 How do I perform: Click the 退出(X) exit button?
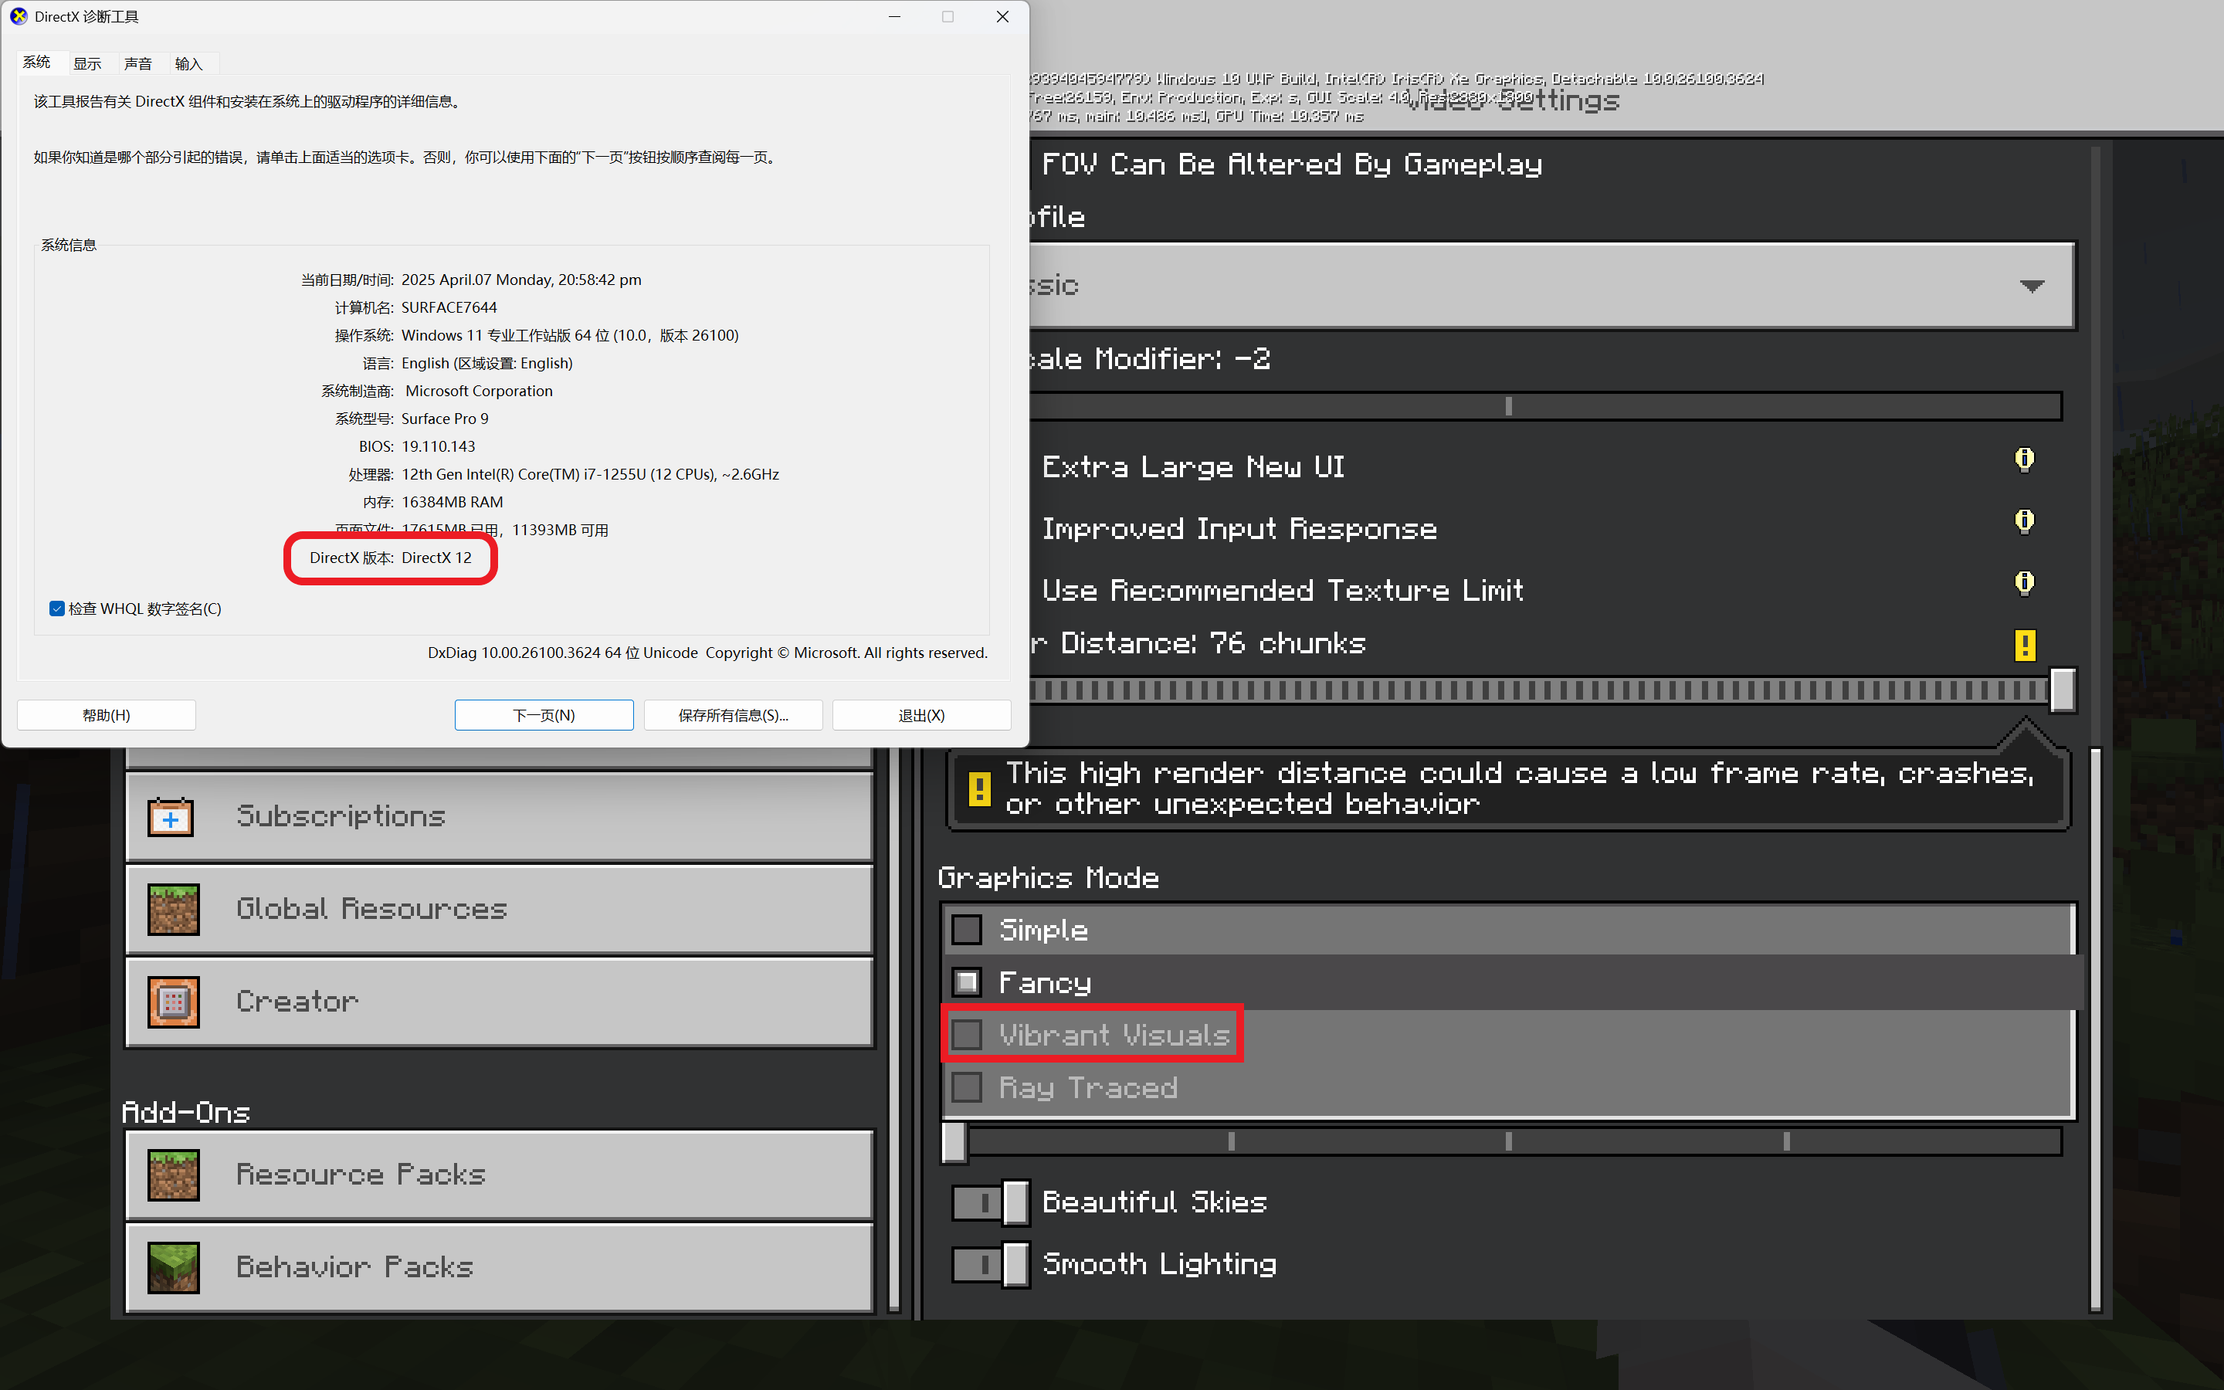[x=920, y=715]
